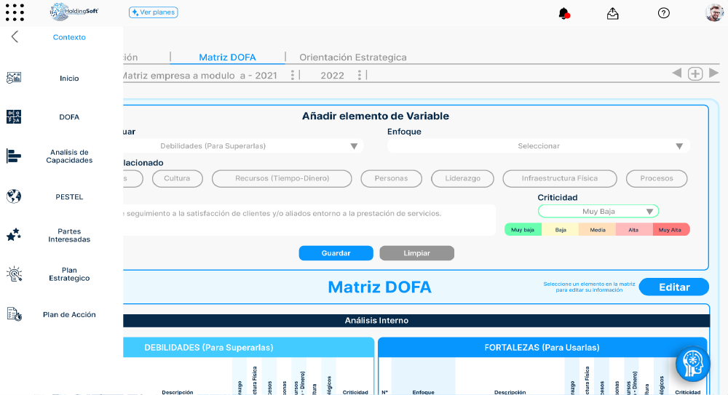Open Partes Interesadas menu item
The width and height of the screenshot is (728, 395).
tap(69, 236)
